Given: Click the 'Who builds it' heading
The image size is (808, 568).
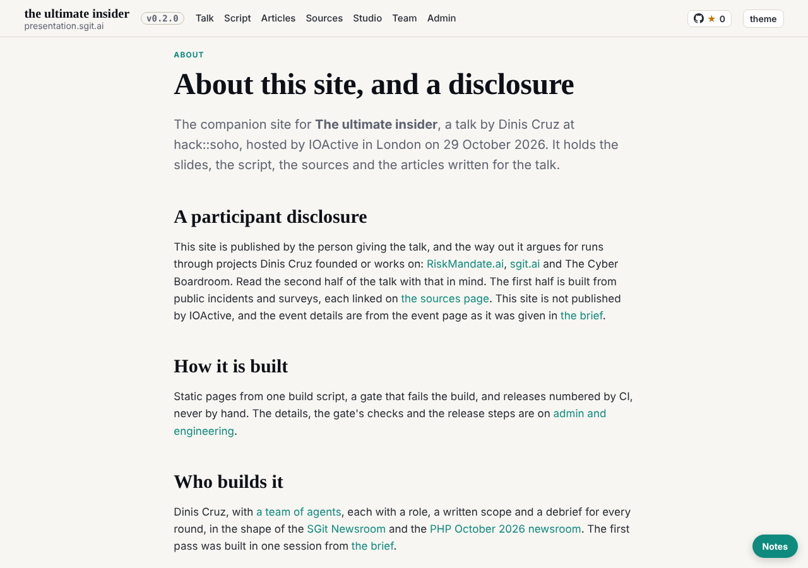Looking at the screenshot, I should tap(229, 482).
